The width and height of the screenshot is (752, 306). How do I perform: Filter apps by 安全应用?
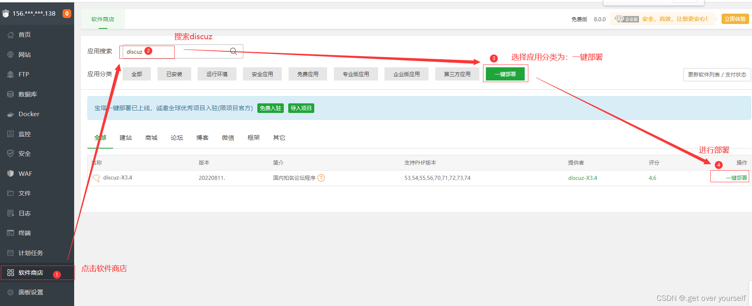[262, 74]
